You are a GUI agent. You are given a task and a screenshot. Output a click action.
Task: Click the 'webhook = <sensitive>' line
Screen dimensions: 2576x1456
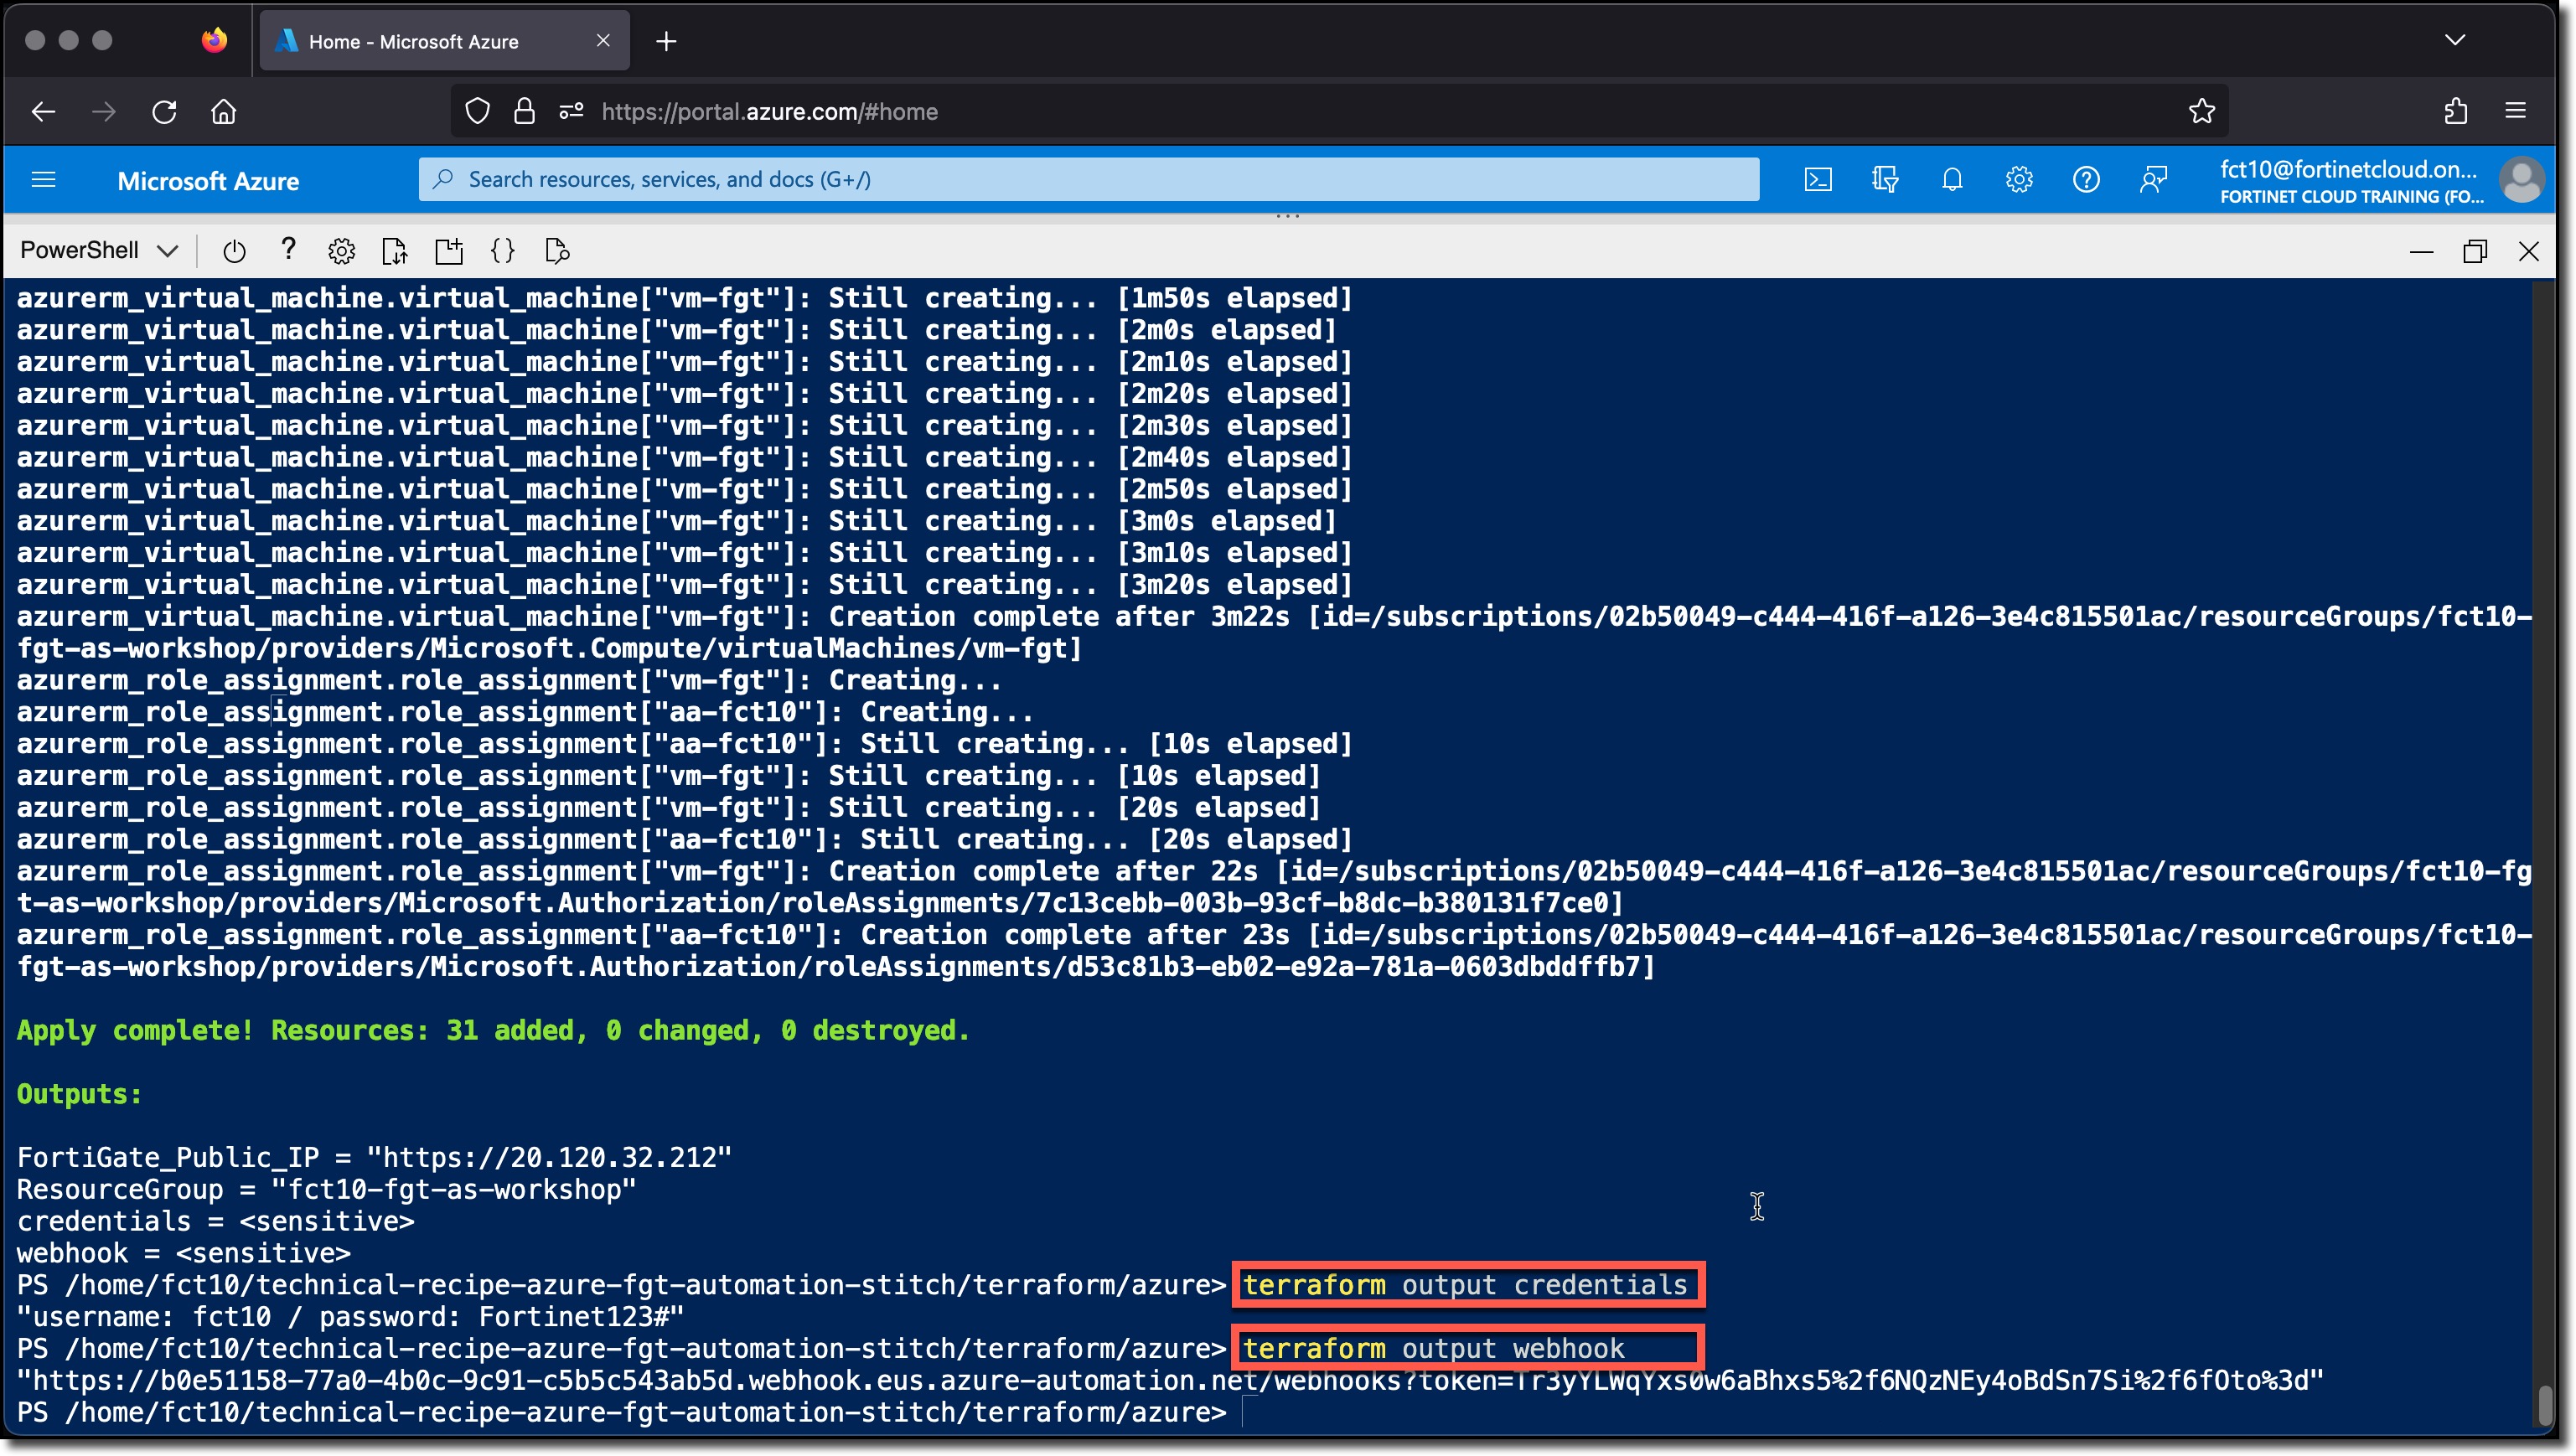[x=183, y=1253]
